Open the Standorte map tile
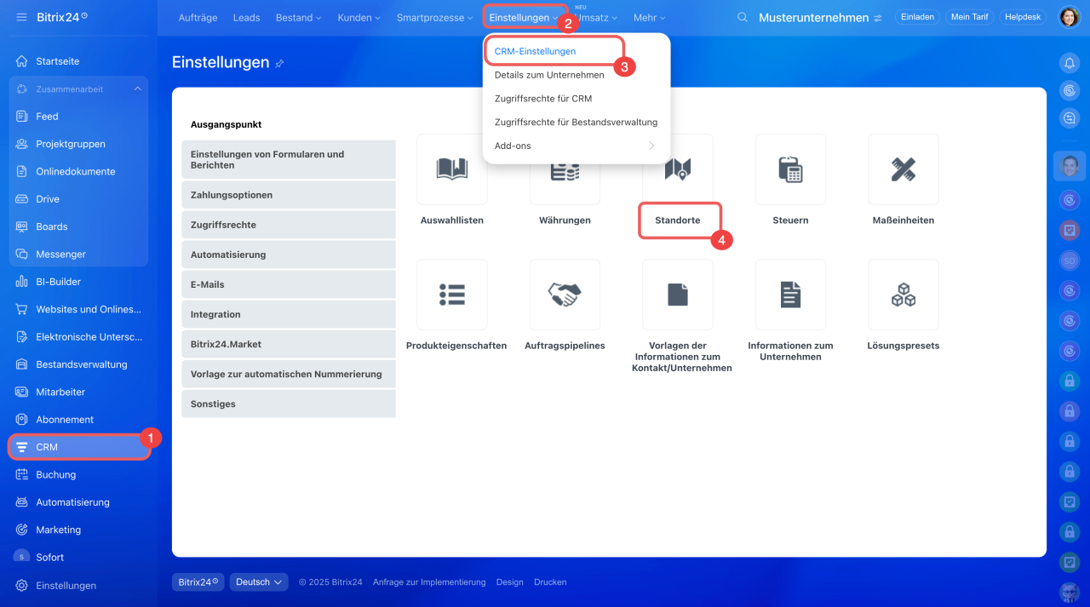The image size is (1090, 607). click(678, 169)
